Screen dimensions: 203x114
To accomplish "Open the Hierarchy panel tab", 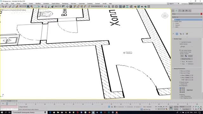I will pos(180,11).
